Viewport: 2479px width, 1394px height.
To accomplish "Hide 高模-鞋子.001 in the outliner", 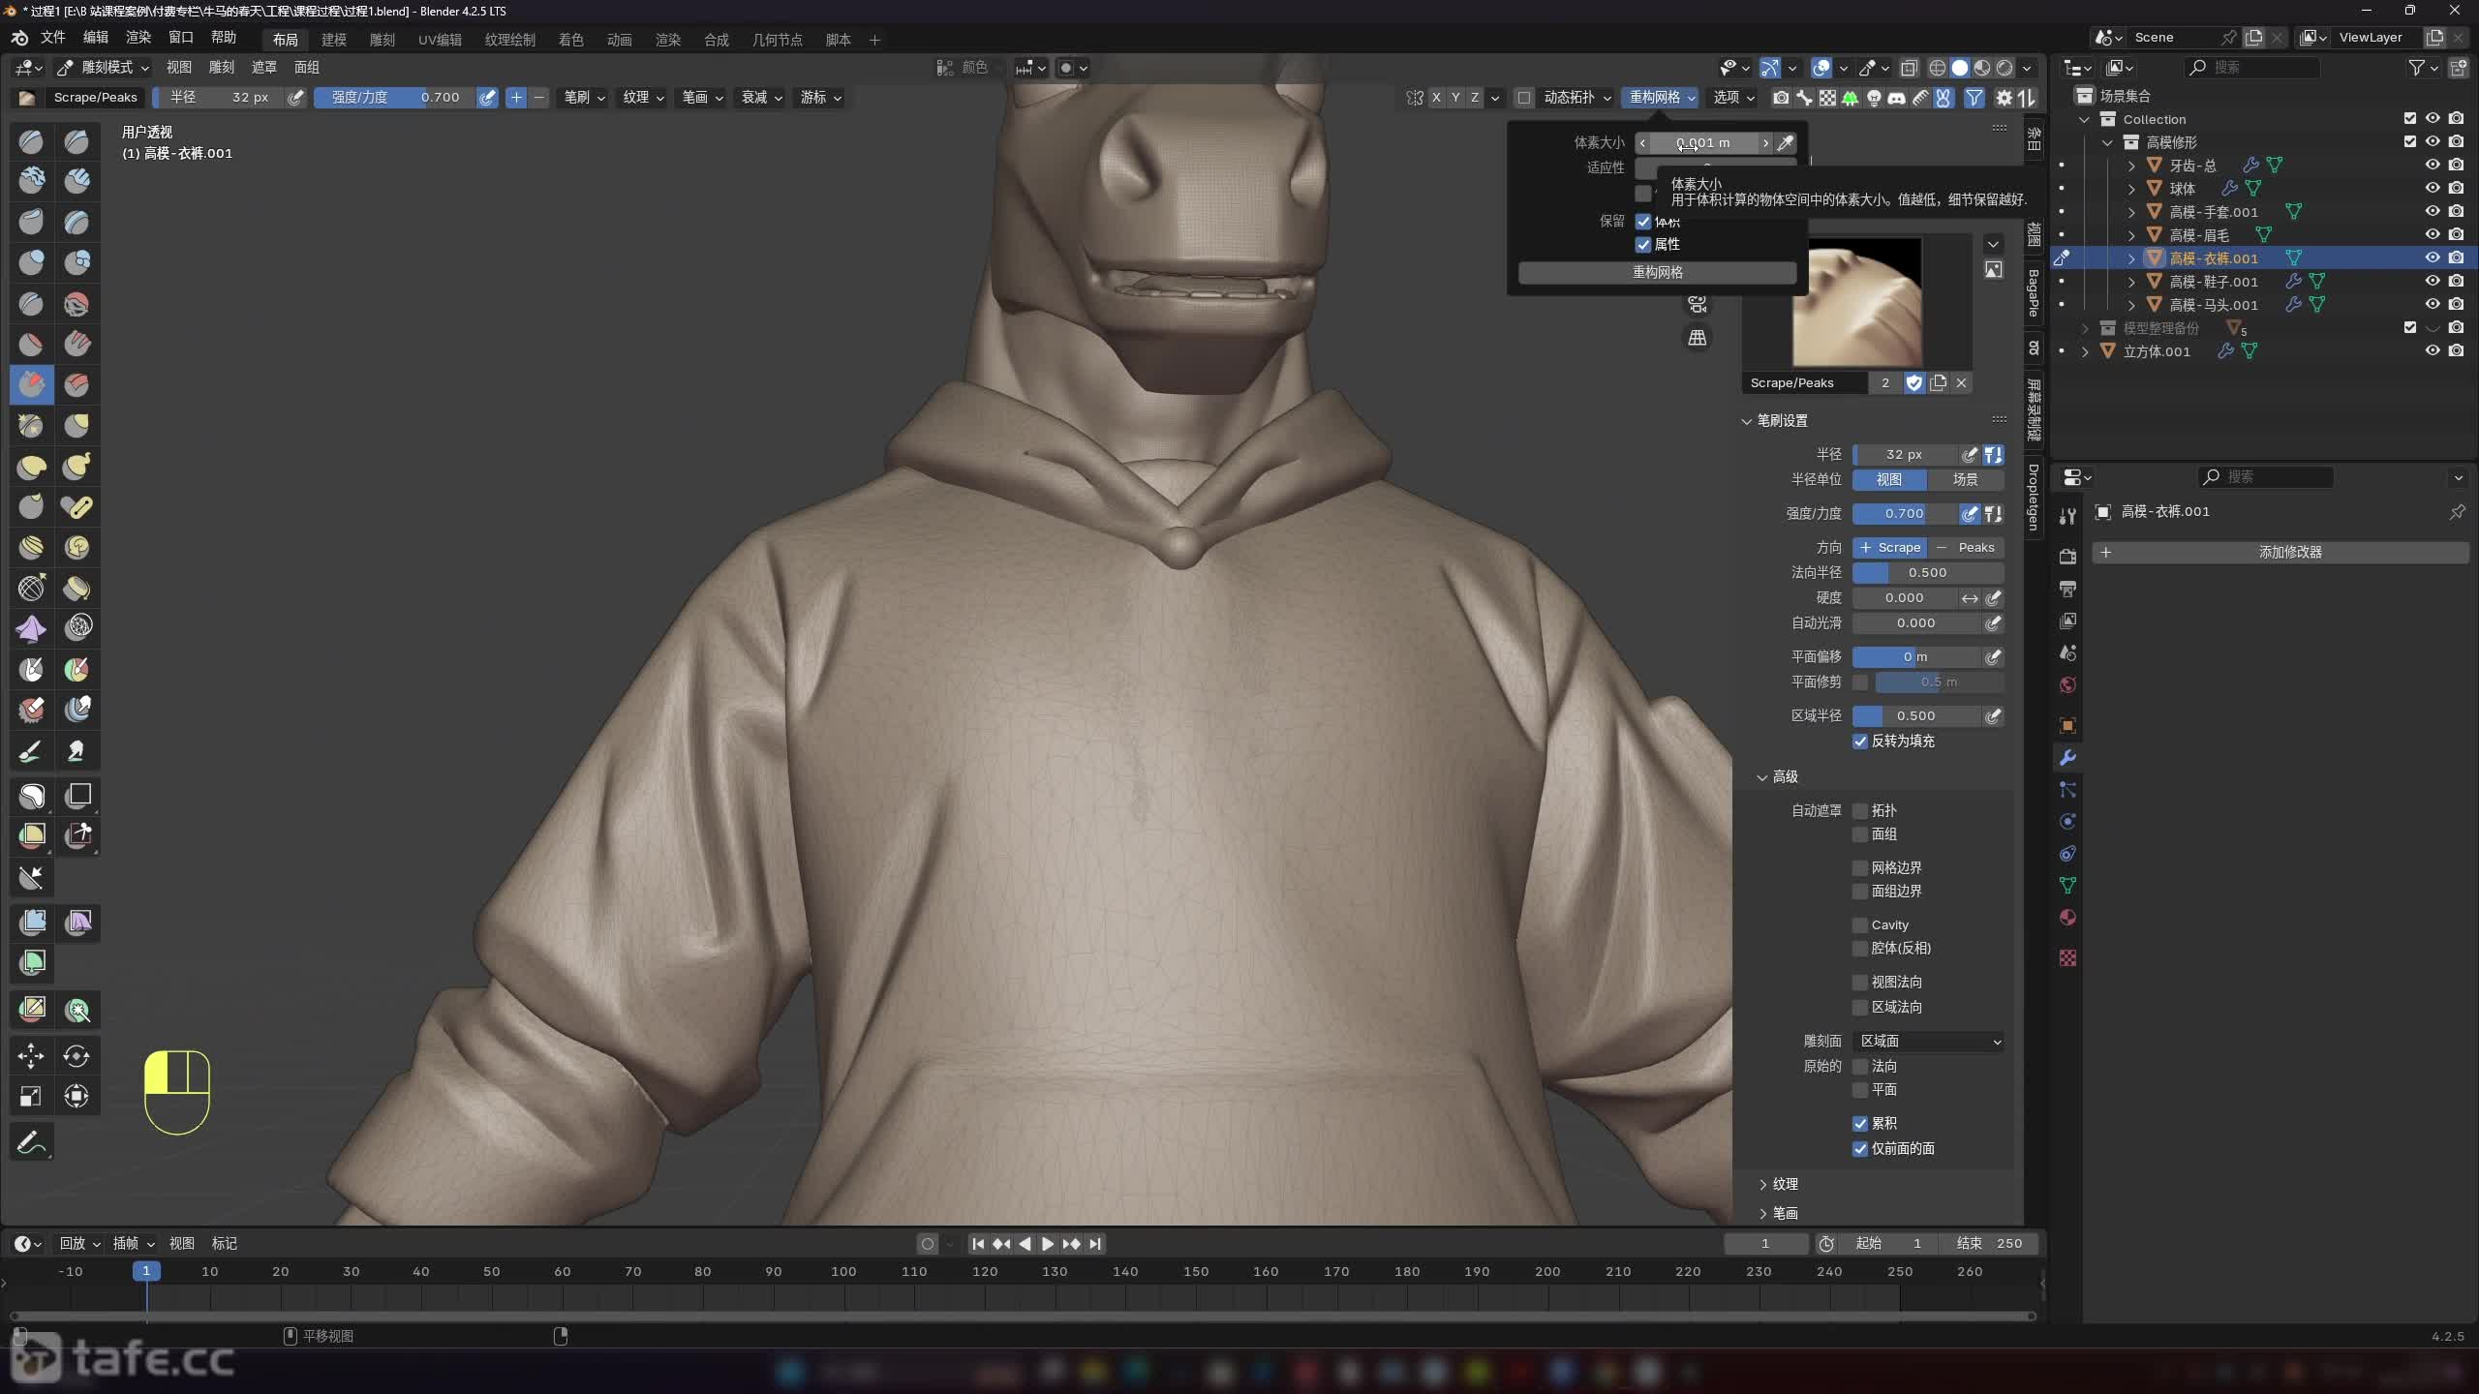I will [x=2432, y=281].
